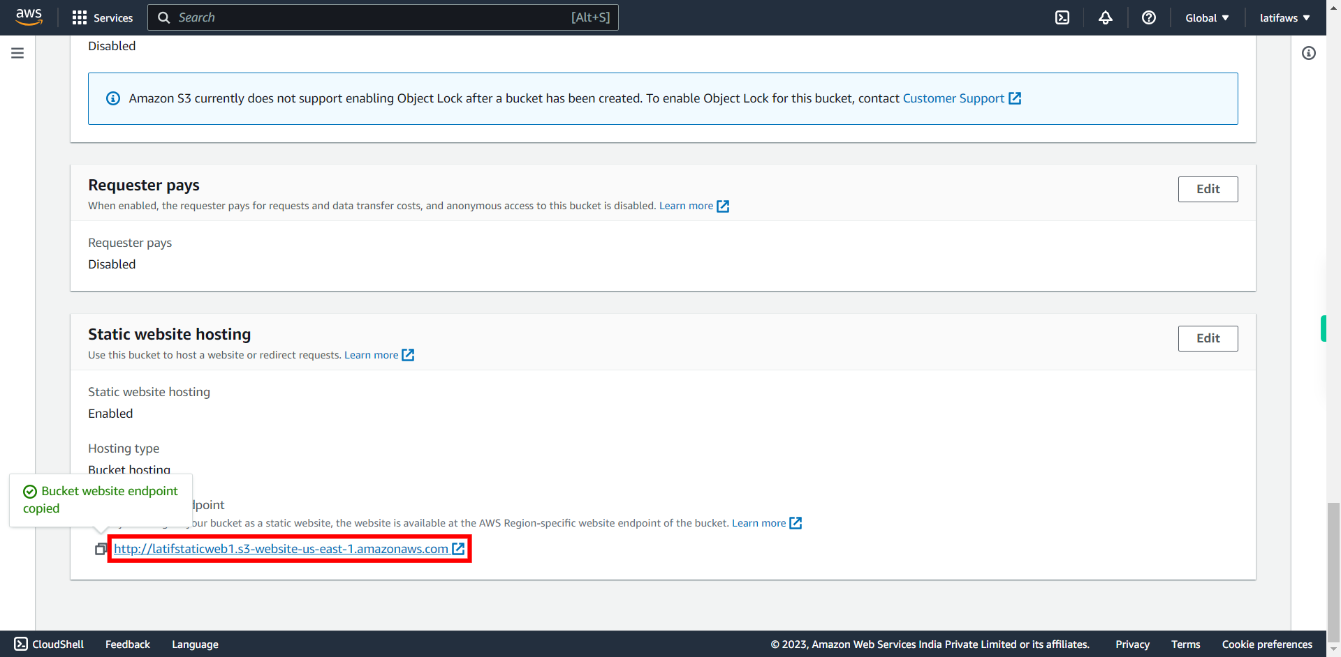
Task: Click Edit button for Requester pays
Action: pos(1208,189)
